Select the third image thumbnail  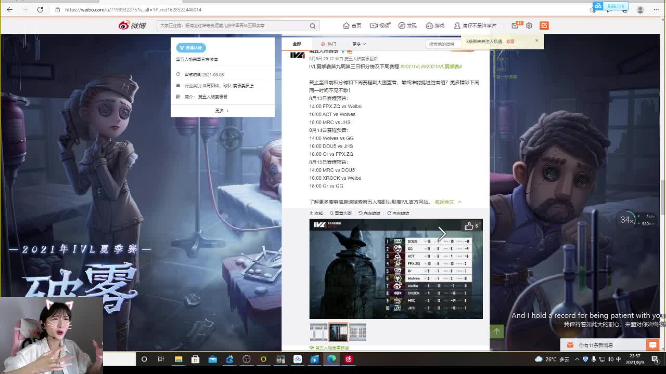[x=357, y=332]
